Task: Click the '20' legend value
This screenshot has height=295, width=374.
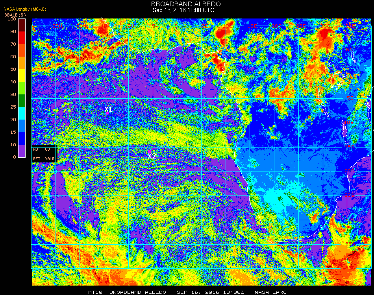Action: pos(13,120)
